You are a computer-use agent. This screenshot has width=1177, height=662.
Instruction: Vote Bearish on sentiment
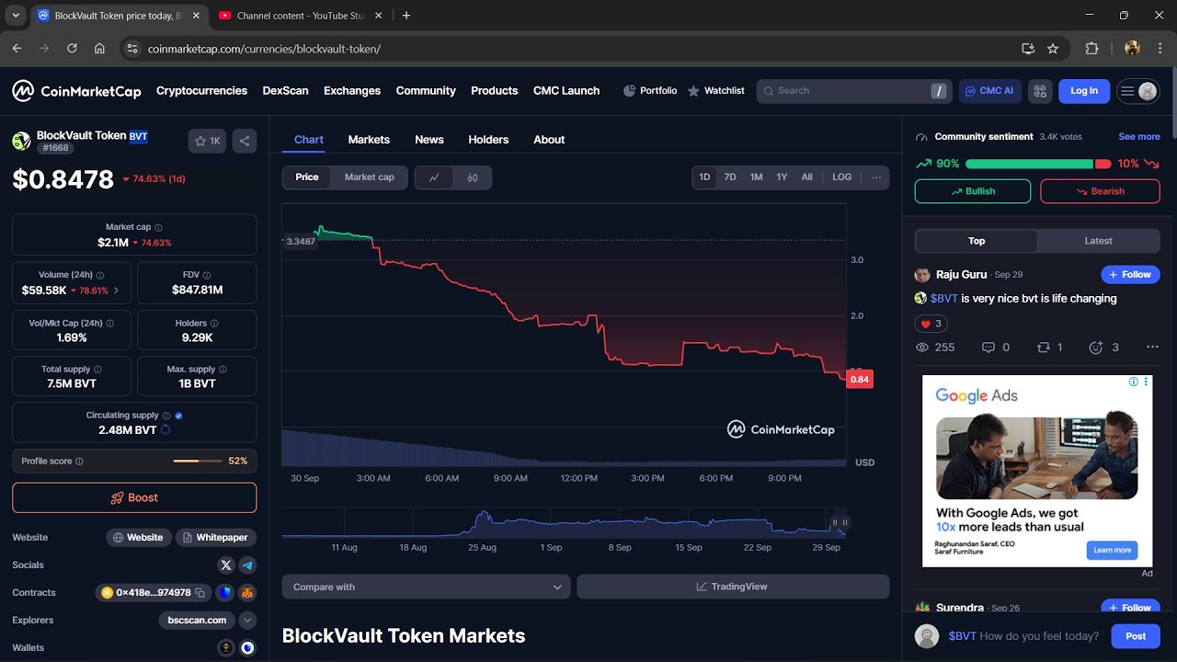click(x=1100, y=191)
